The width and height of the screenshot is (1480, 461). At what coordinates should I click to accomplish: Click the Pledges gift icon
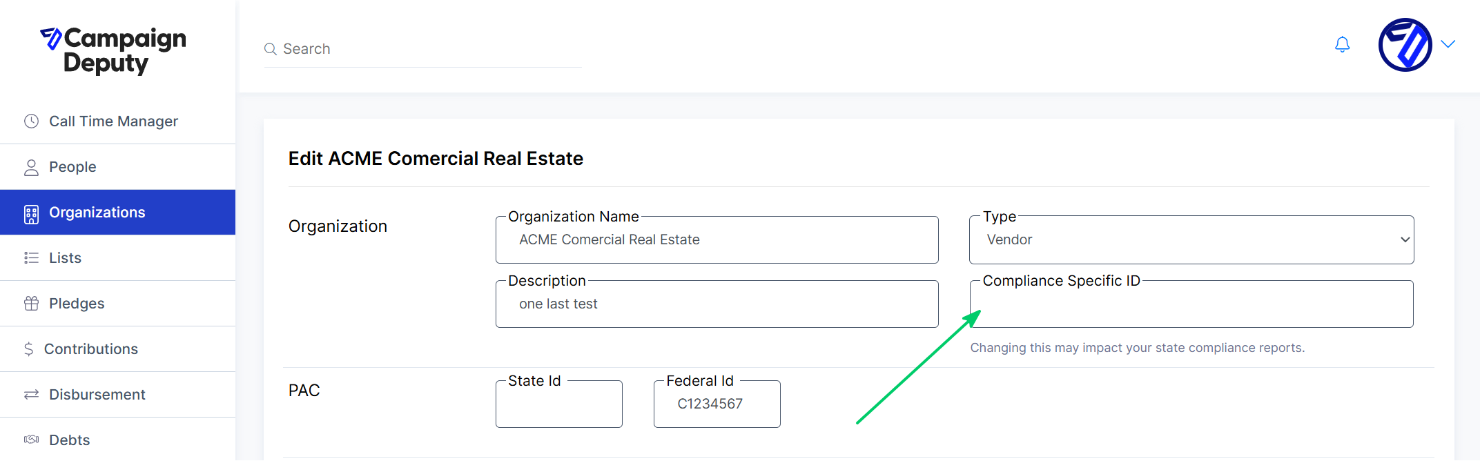pos(31,304)
